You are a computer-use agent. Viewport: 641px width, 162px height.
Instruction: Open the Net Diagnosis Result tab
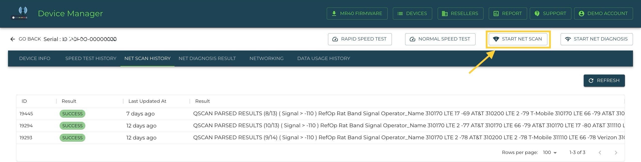point(207,58)
